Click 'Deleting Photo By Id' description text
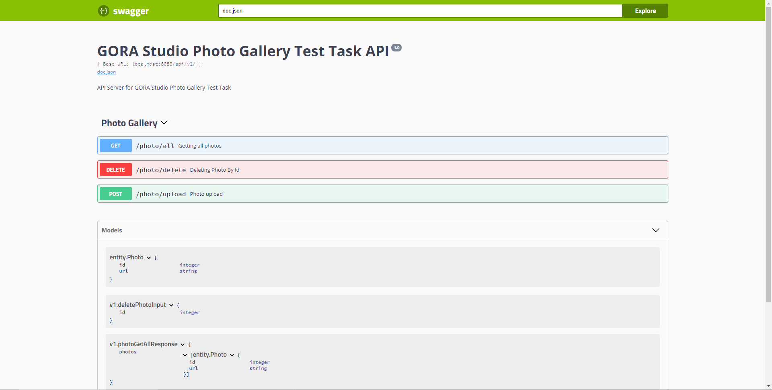 tap(215, 170)
